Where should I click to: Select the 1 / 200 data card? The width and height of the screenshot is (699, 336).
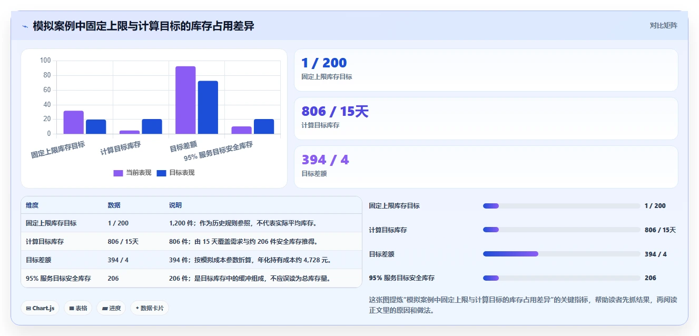tap(486, 70)
